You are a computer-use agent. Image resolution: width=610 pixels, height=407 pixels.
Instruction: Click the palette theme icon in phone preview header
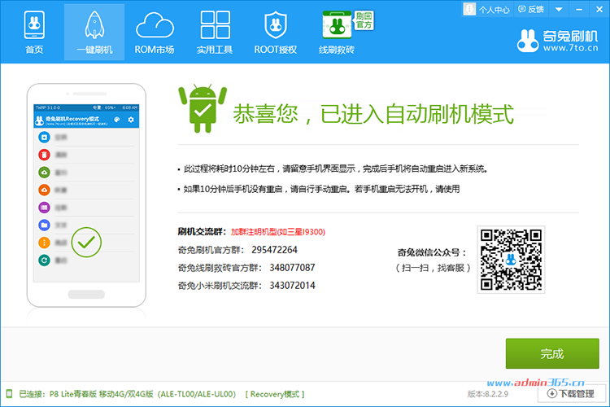coord(116,120)
